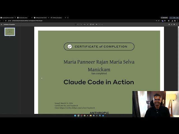Select the certificate page thumbnail

(x=10, y=32)
